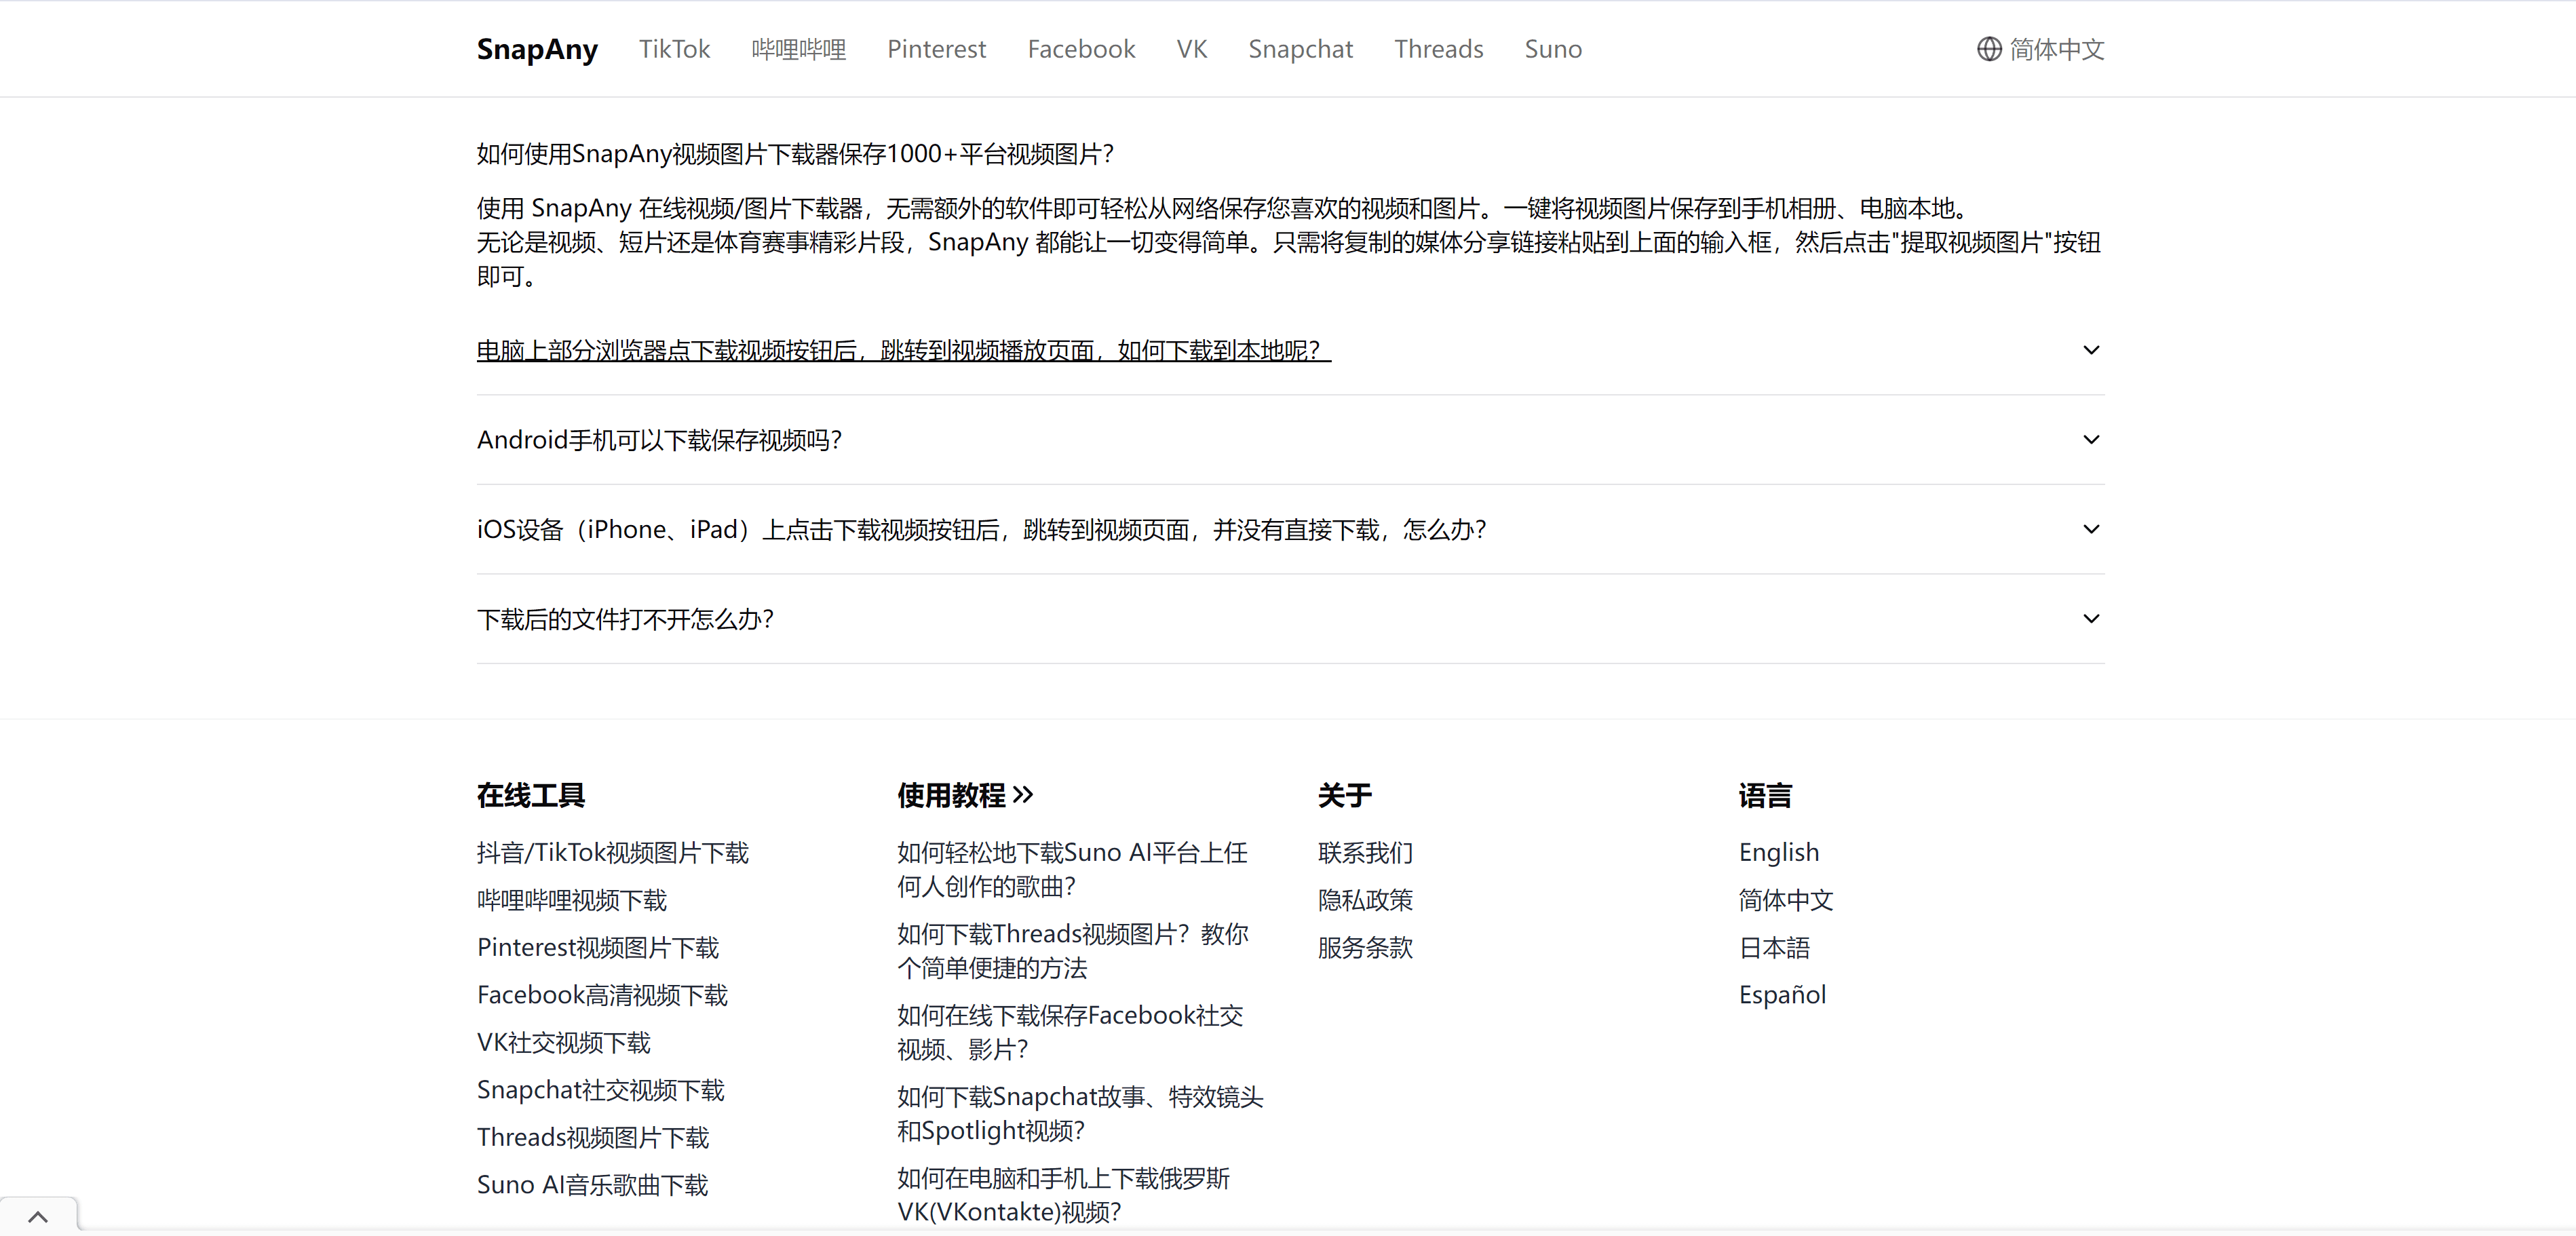
Task: Click the scroll-to-top arrow button
Action: [x=38, y=1216]
